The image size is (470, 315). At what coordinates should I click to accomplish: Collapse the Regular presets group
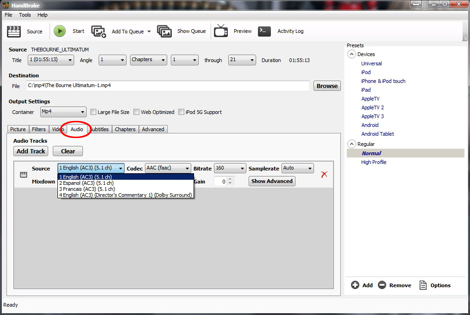(351, 144)
